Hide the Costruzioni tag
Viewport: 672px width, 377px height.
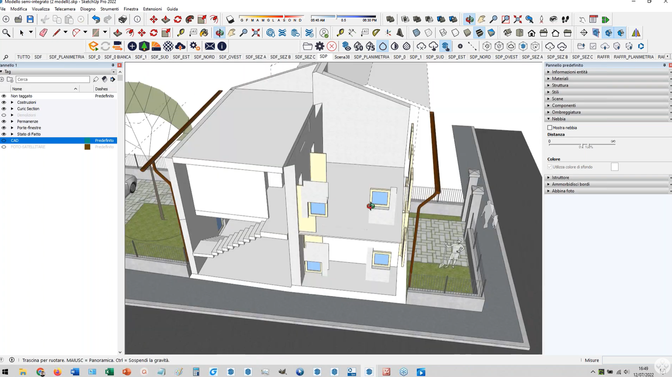[x=4, y=103]
